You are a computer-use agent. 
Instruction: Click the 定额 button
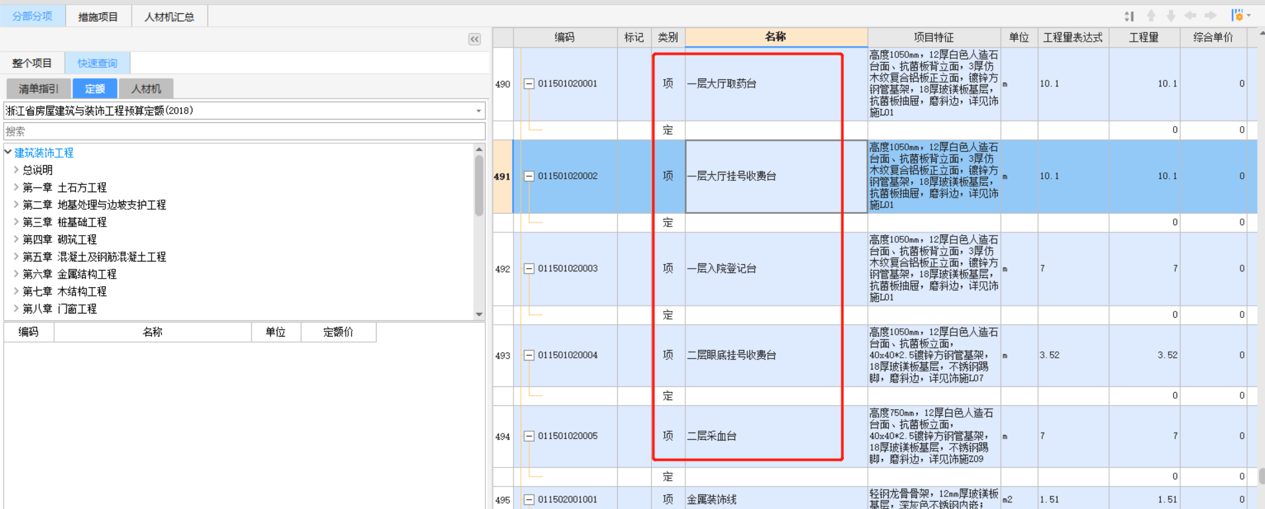point(95,88)
